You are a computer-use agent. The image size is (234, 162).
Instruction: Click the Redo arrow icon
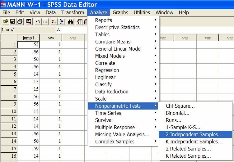click(x=45, y=22)
